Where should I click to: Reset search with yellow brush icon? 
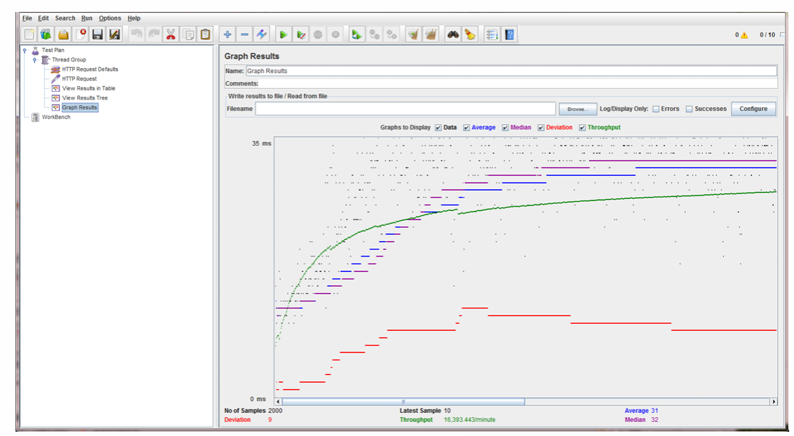[x=470, y=34]
